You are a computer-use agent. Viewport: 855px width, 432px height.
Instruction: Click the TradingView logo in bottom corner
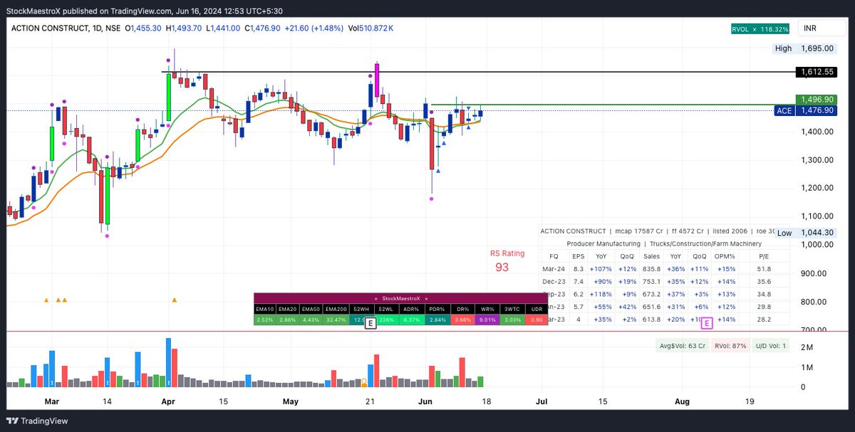point(36,420)
